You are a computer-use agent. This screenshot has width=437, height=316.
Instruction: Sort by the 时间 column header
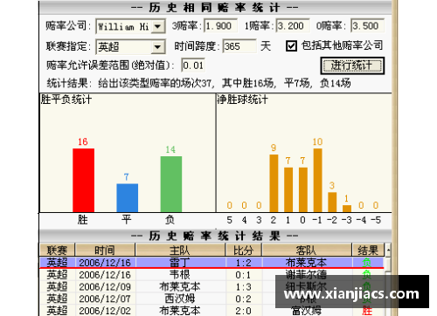tap(105, 250)
